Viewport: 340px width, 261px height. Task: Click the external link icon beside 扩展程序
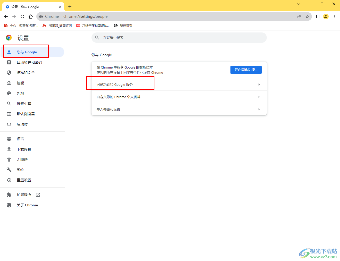tap(38, 195)
